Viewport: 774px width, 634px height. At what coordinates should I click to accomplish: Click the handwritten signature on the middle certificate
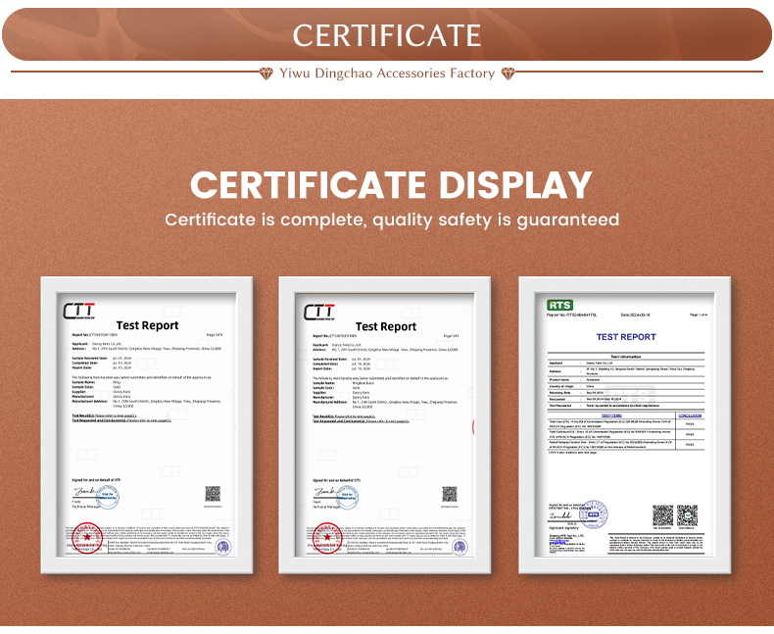[326, 492]
